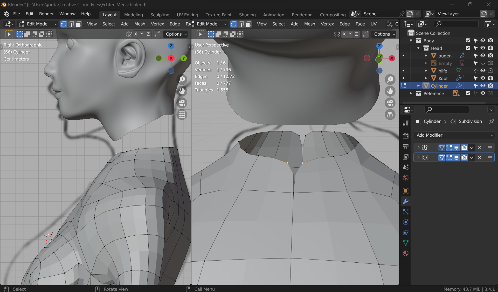Open the Material properties tab
Screen dimensions: 498x292
point(406,253)
